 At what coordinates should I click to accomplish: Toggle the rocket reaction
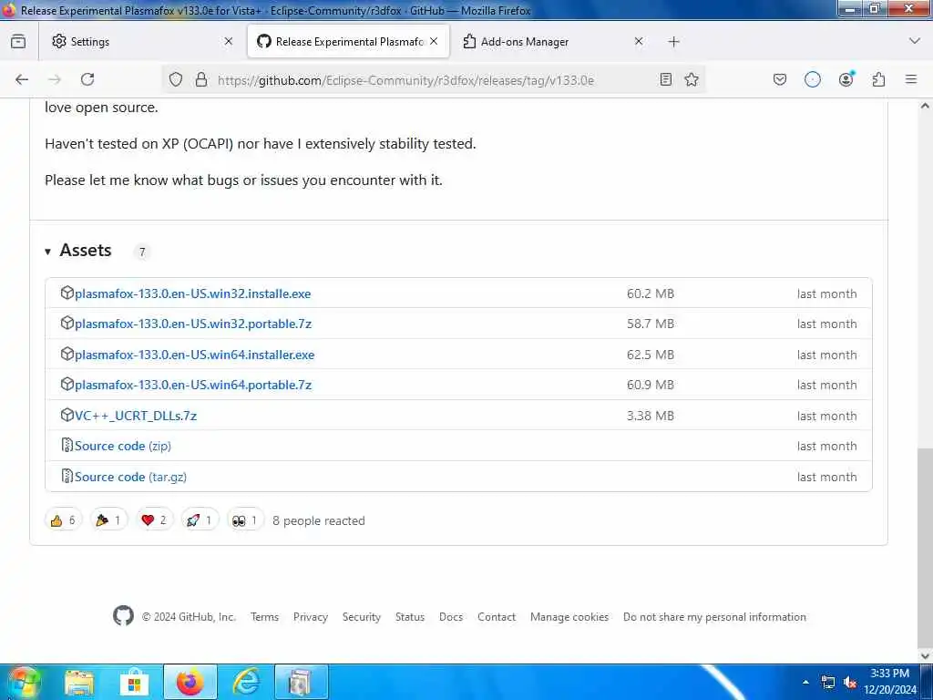coord(200,520)
